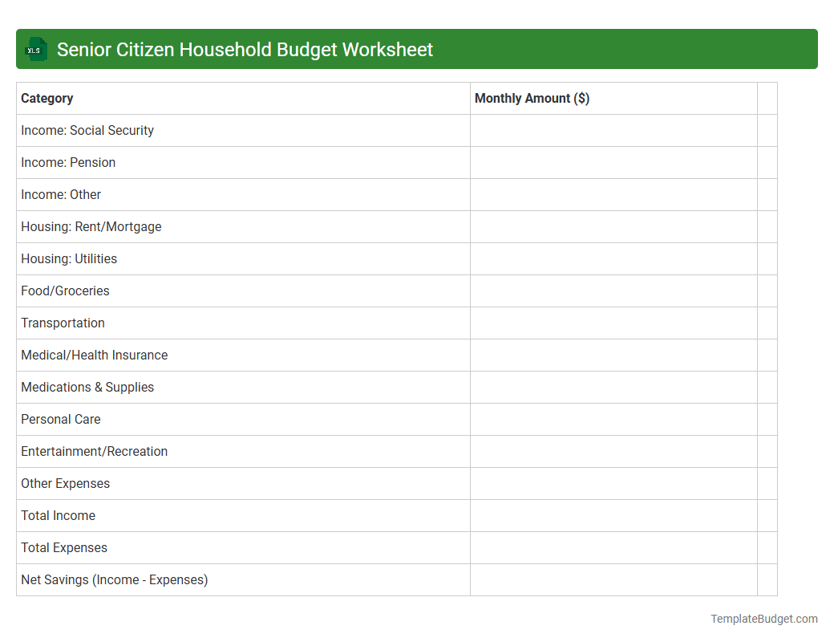
Task: Click the amount field for Entertainment/Recreation
Action: [x=613, y=451]
